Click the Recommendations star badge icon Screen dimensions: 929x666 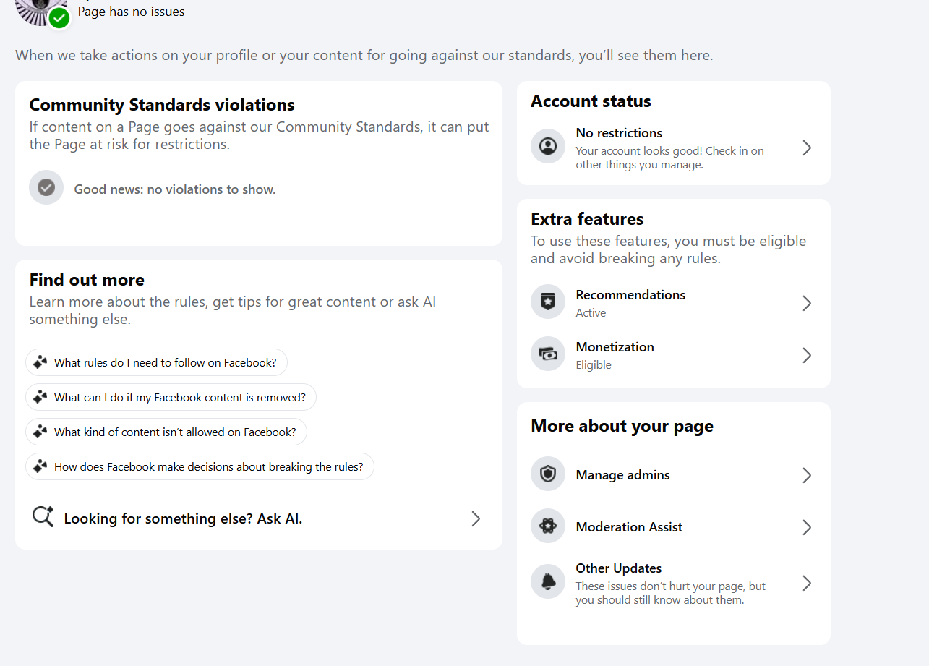[548, 302]
